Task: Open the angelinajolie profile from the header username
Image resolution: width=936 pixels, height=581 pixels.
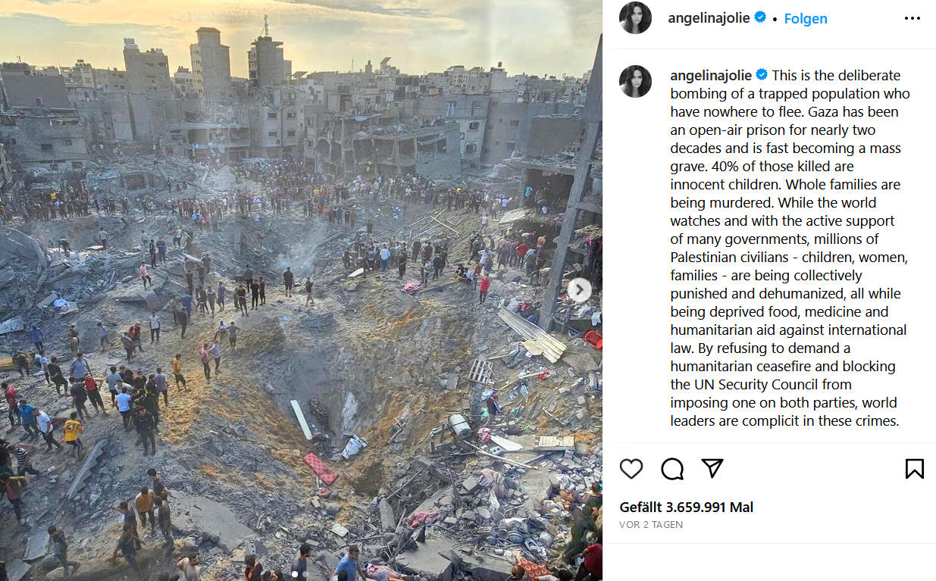Action: [x=709, y=18]
